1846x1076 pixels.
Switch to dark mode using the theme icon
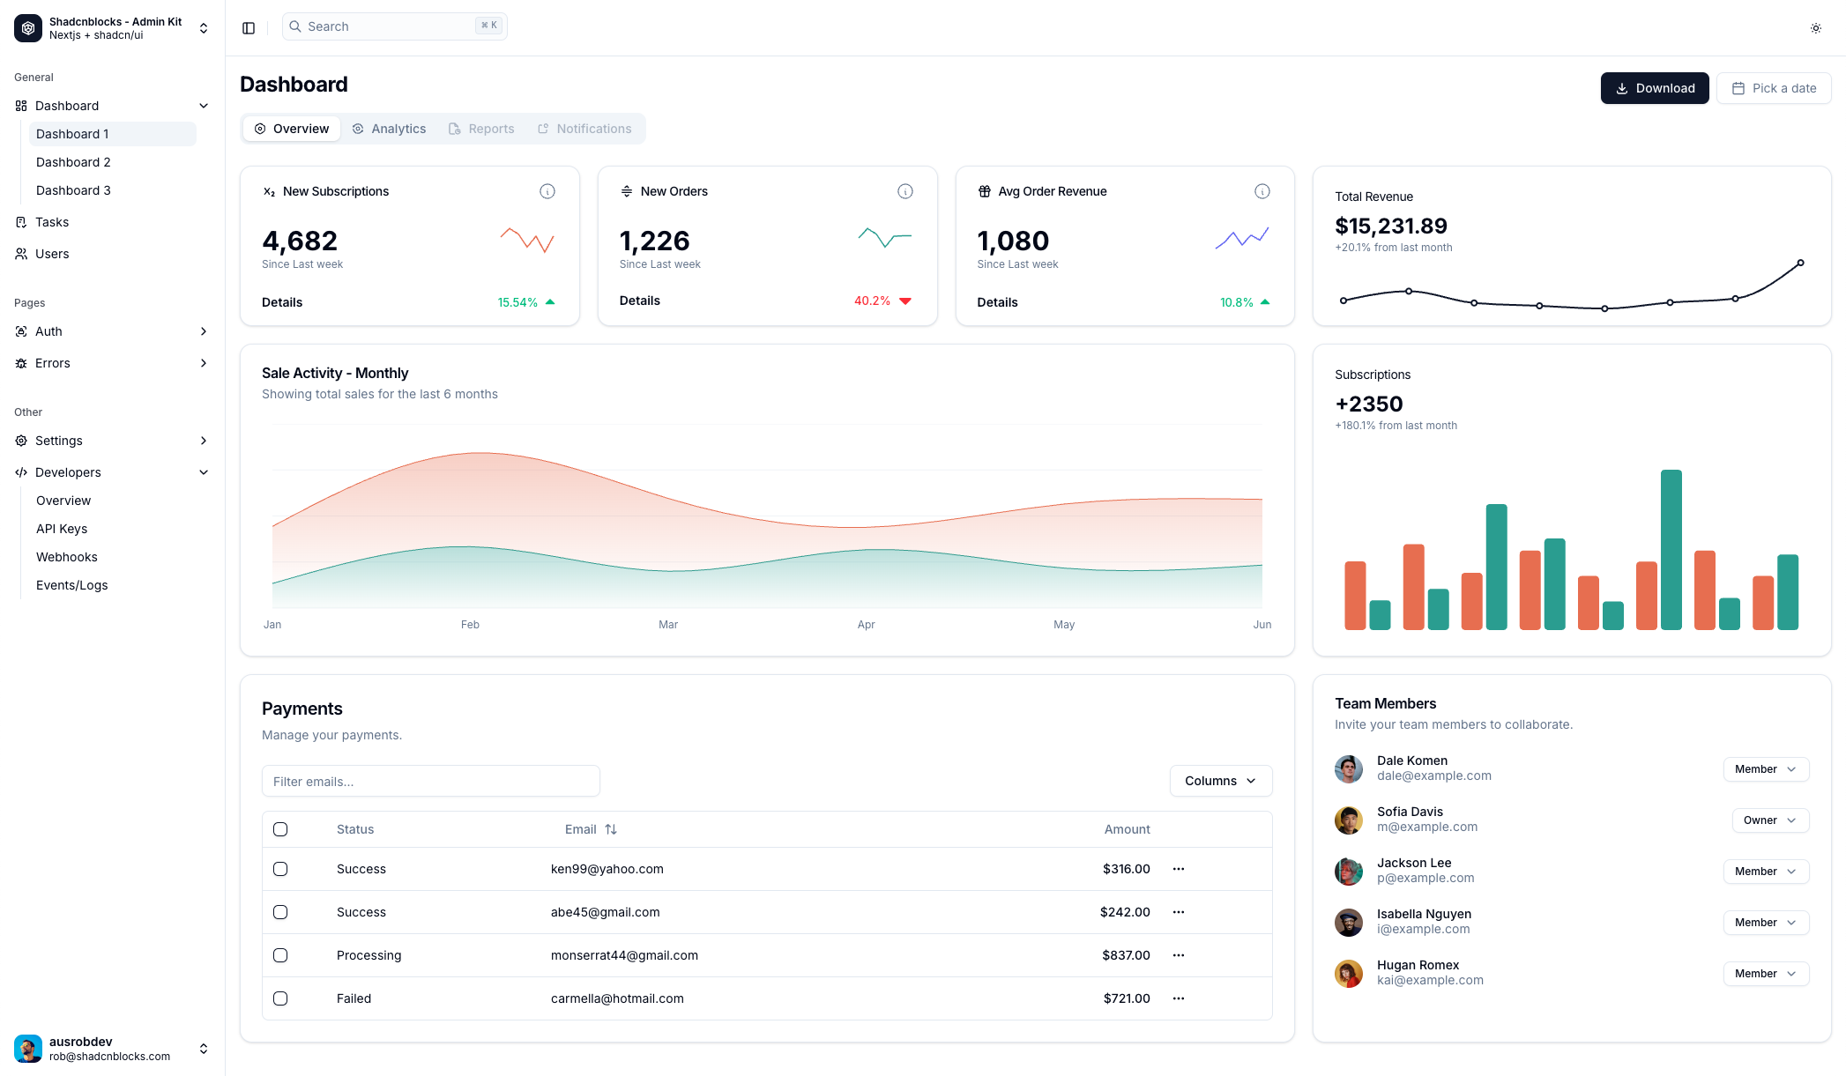(1815, 27)
